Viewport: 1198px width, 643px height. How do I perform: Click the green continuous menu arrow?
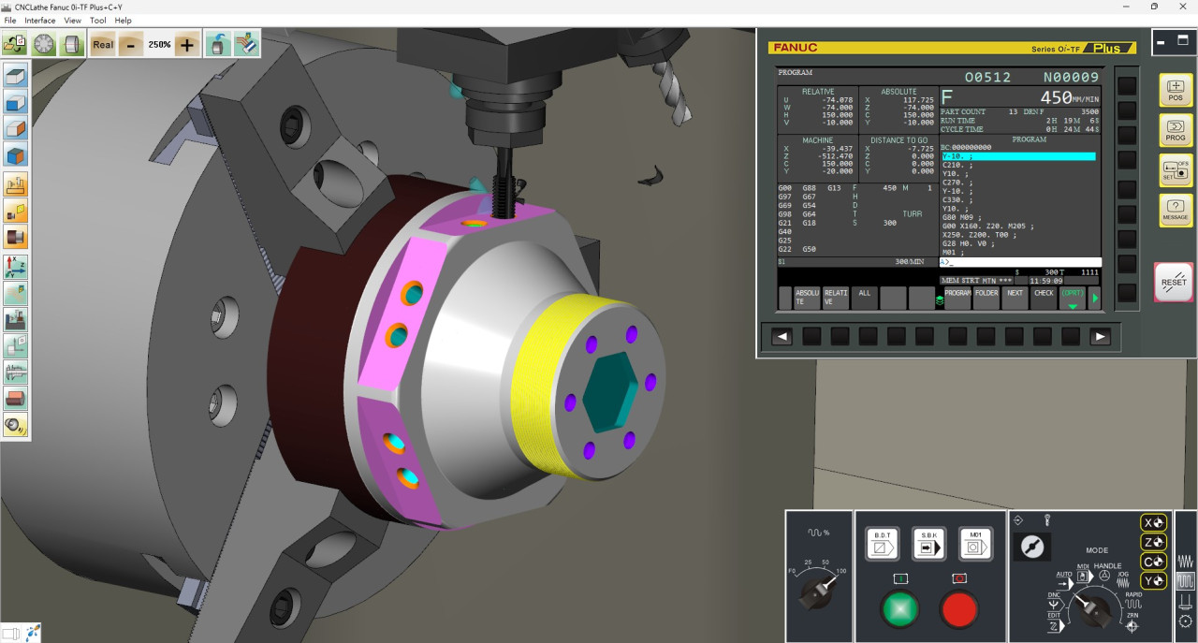click(1096, 299)
